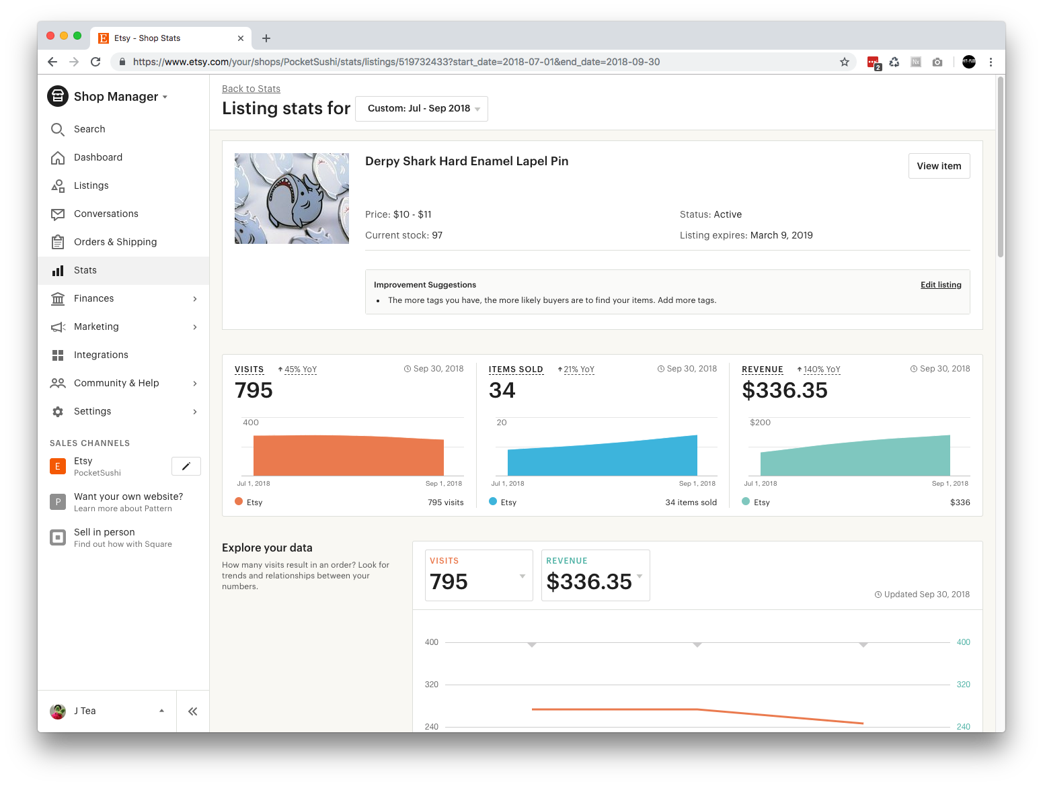The image size is (1043, 786).
Task: Select Integrations in the sidebar
Action: pyautogui.click(x=124, y=355)
